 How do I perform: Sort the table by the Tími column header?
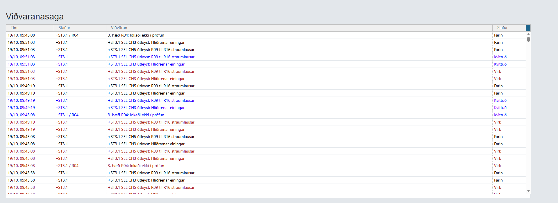(30, 28)
